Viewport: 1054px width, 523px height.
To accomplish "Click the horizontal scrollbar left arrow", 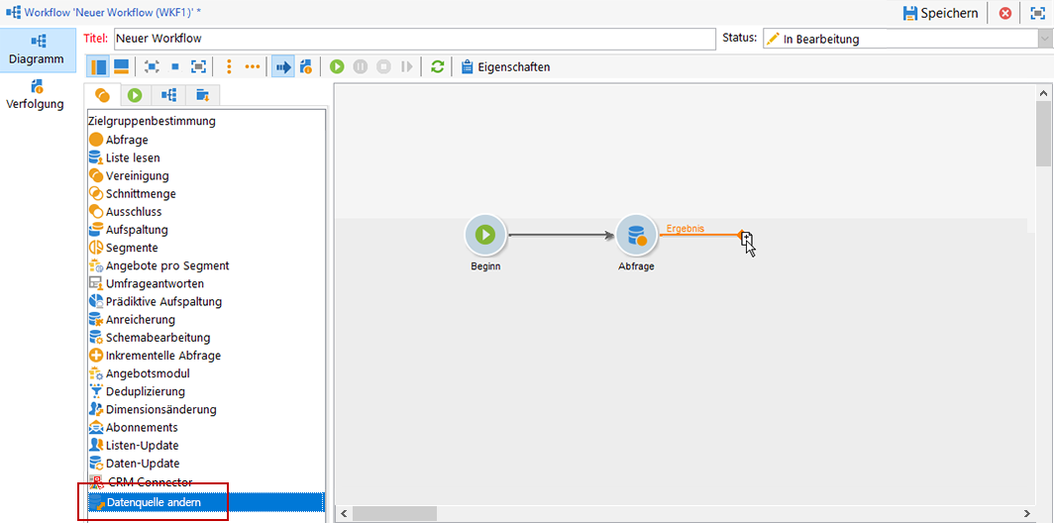I will point(343,513).
